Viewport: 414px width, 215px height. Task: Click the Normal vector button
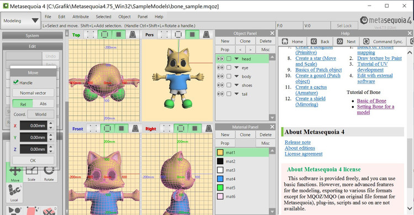[x=33, y=93]
